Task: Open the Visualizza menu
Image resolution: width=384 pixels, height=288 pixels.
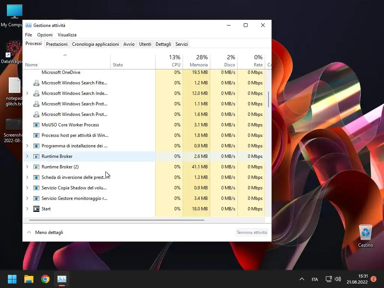Action: tap(67, 35)
